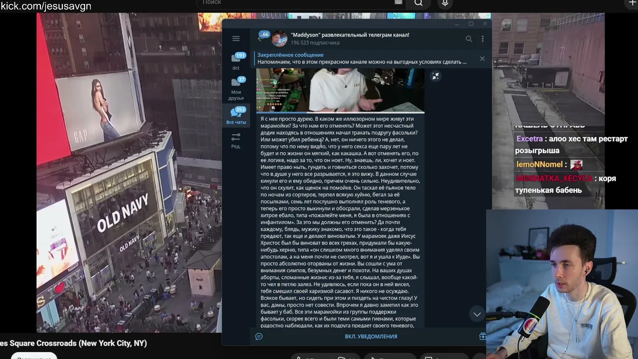The width and height of the screenshot is (638, 359).
Task: Start YouTube voice search with microphone
Action: [x=445, y=3]
